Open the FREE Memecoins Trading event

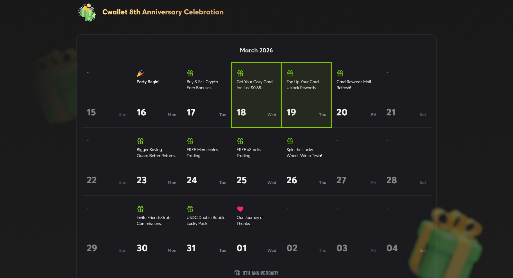[202, 152]
